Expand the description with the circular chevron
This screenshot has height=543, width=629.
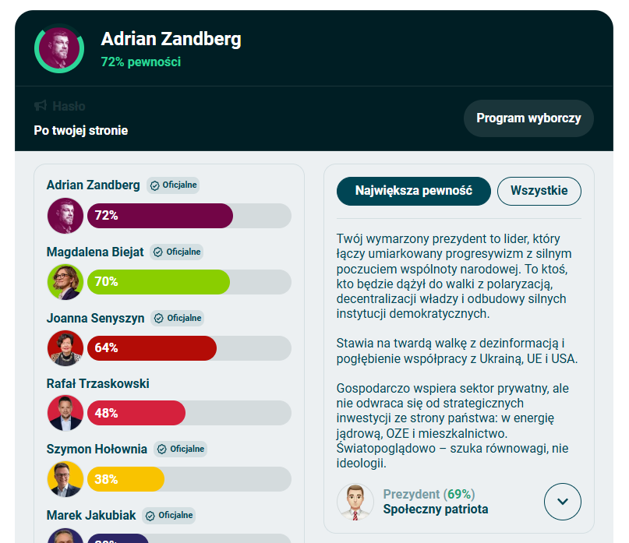click(x=563, y=502)
